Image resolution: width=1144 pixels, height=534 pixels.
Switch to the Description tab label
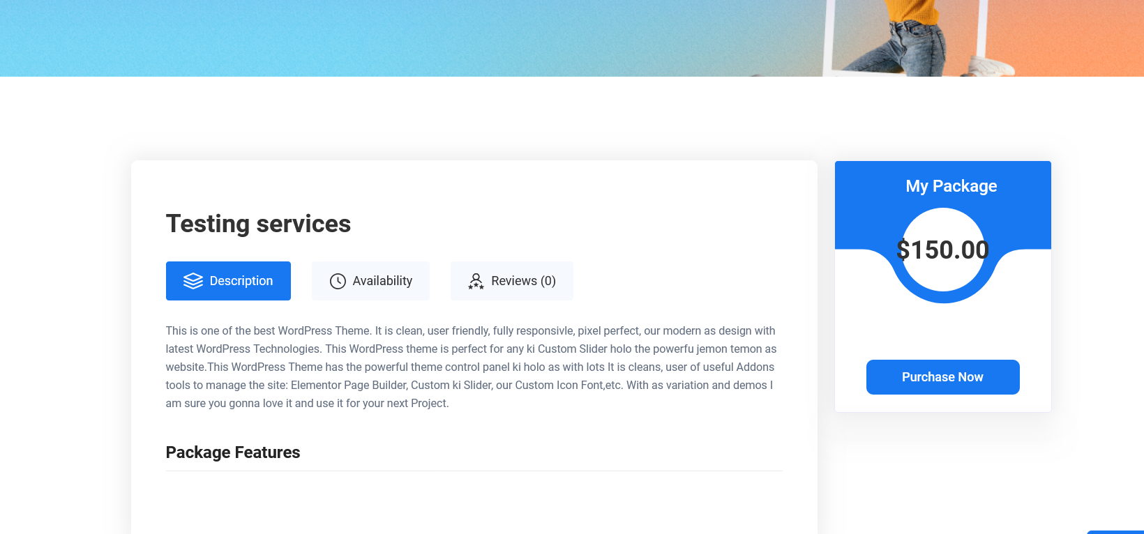click(241, 281)
